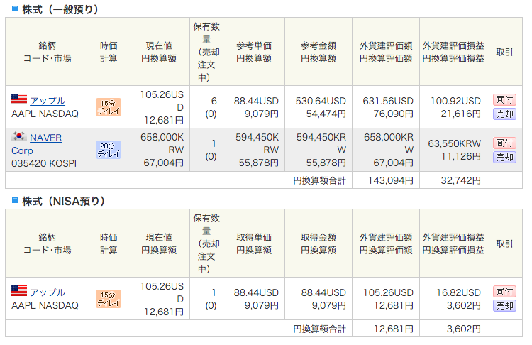Click the 631.56USD valuation cell
Screen dimensions: 532x345
[x=388, y=101]
